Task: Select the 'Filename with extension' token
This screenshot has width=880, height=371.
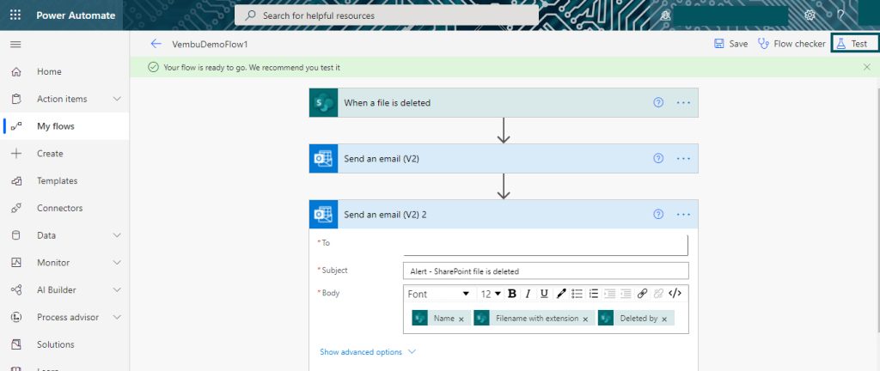Action: [536, 319]
